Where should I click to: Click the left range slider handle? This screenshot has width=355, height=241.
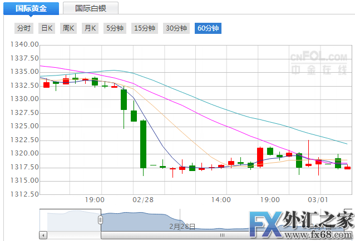coord(100,220)
